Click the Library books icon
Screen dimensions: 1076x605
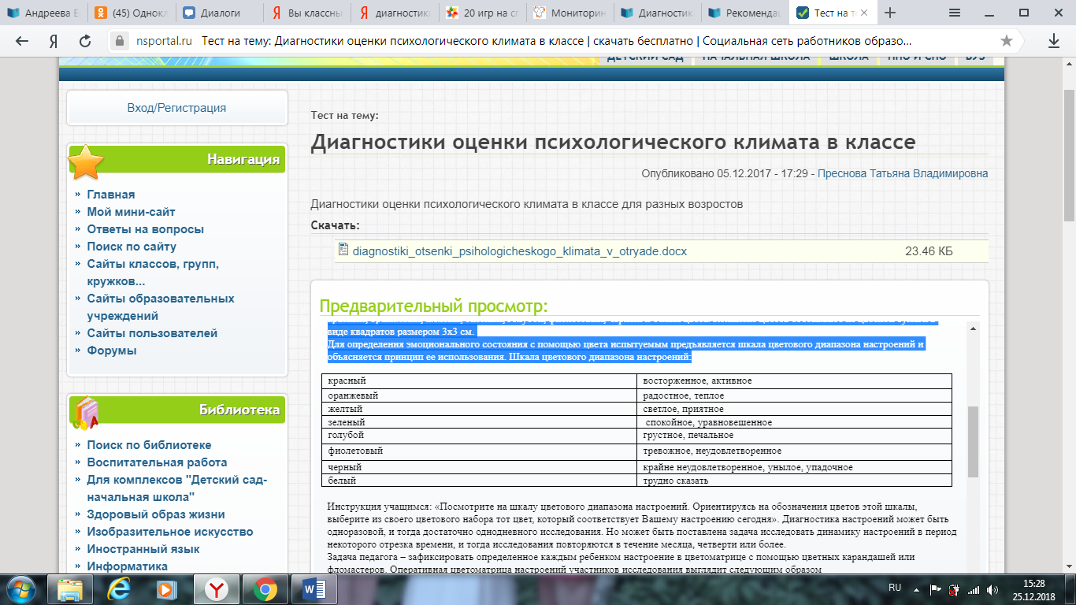(x=86, y=413)
